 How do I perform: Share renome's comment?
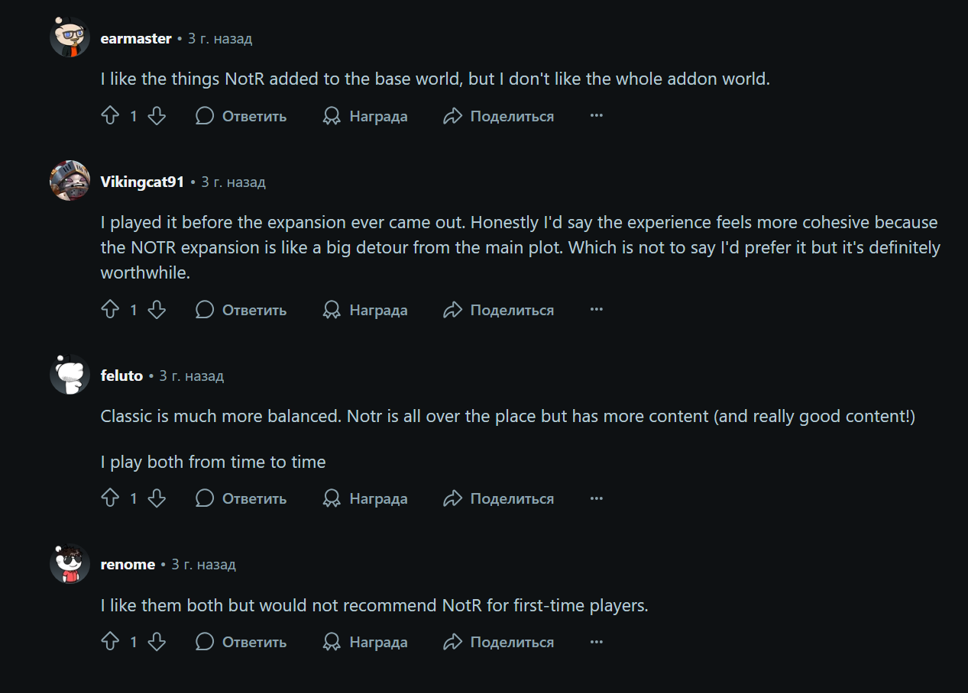tap(499, 642)
